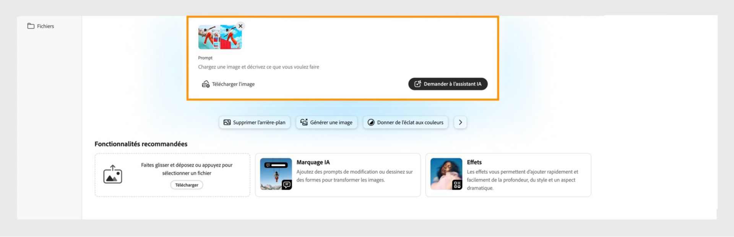Viewport: 734px width, 237px height.
Task: Click Télécharger l'image
Action: 228,84
